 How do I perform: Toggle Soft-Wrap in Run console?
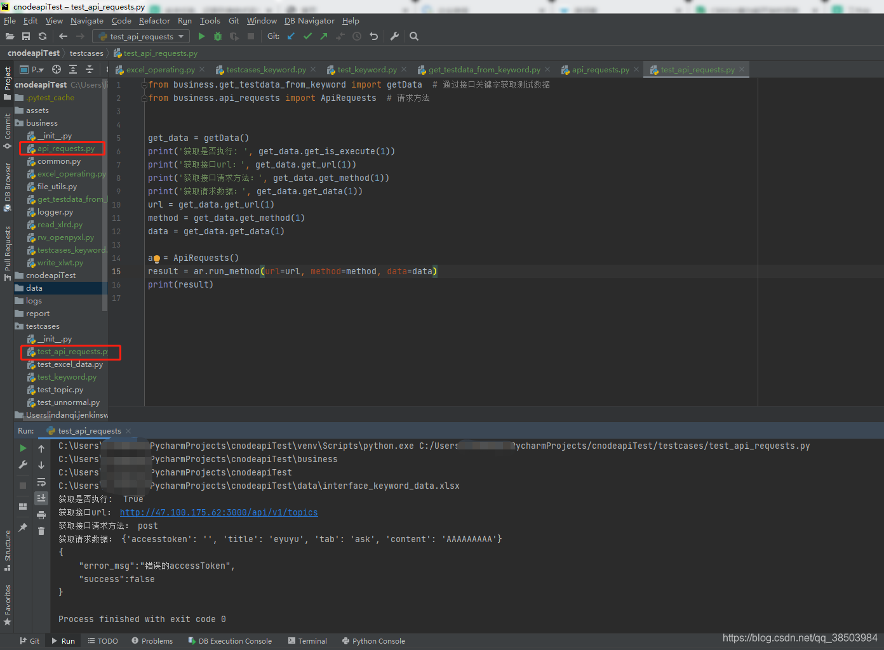[41, 482]
